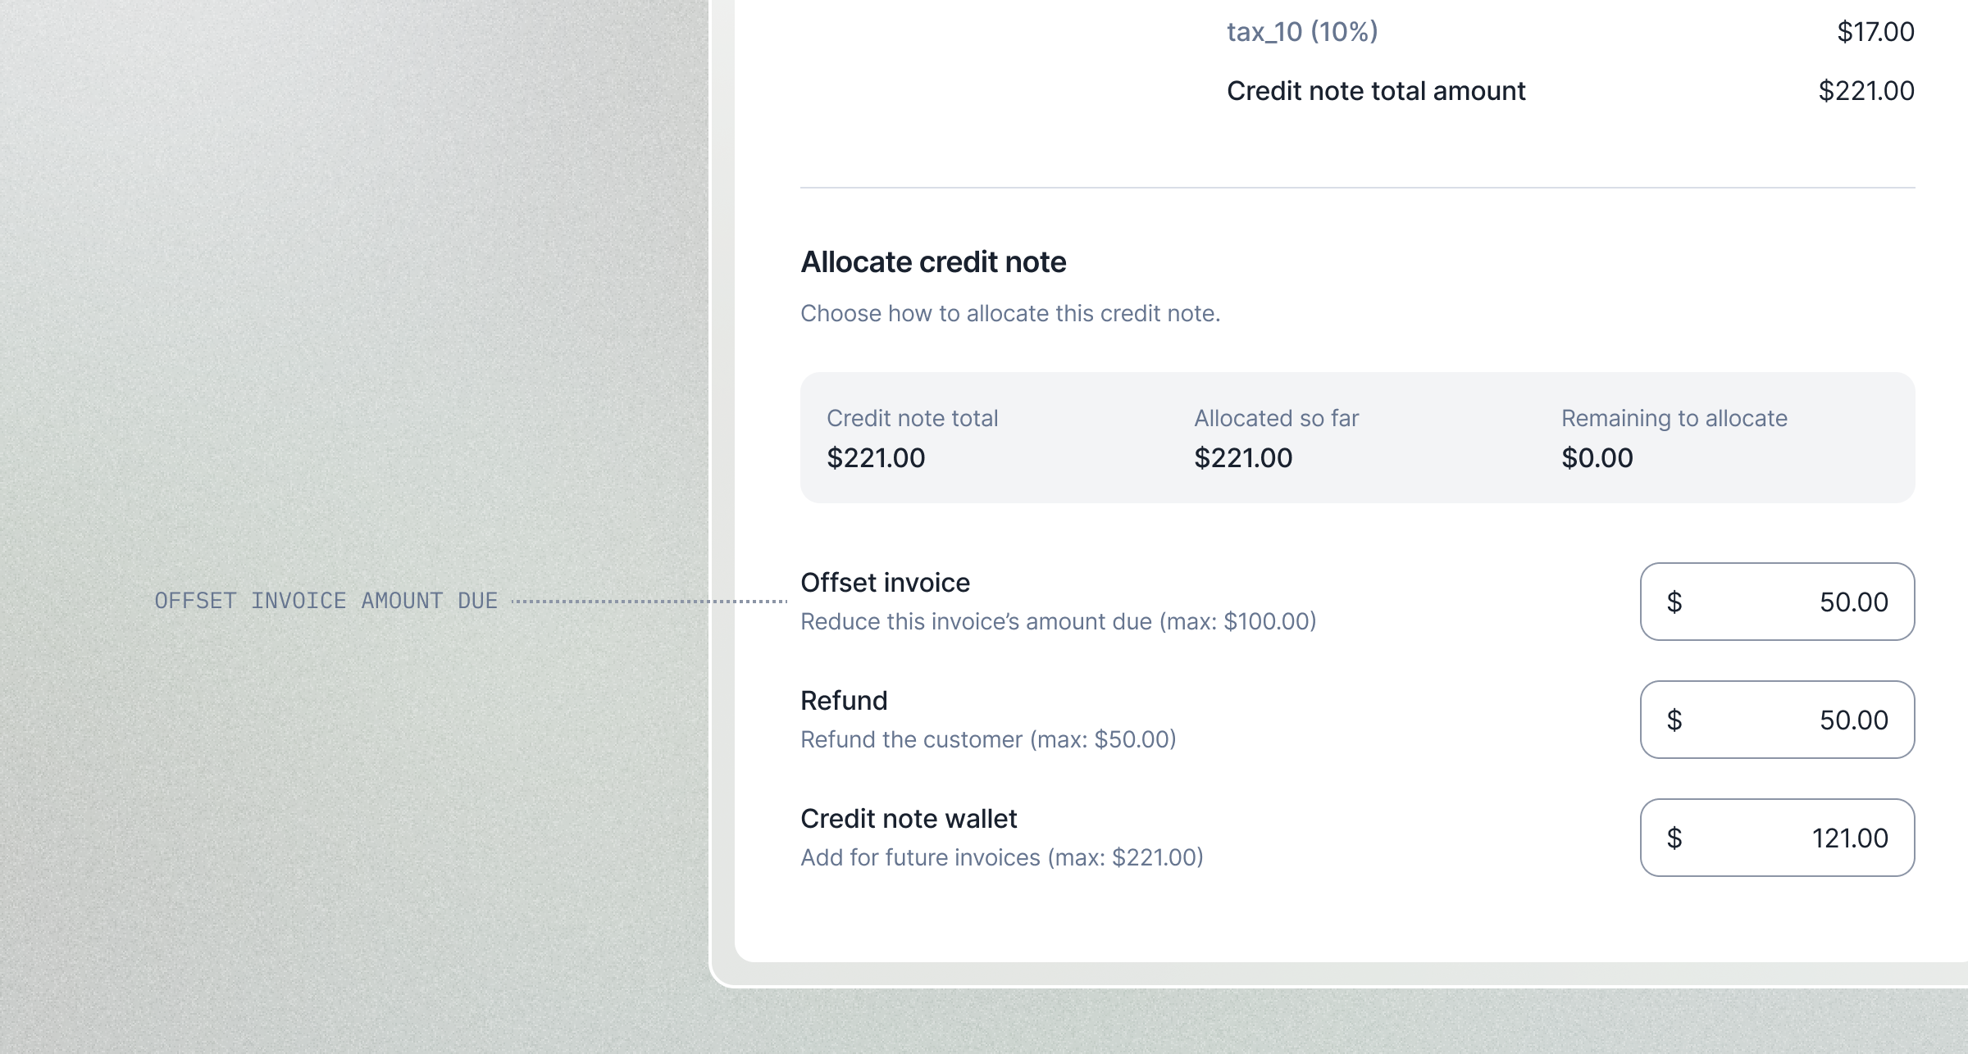Select the Offset invoice label
This screenshot has height=1054, width=1968.
pos(885,583)
